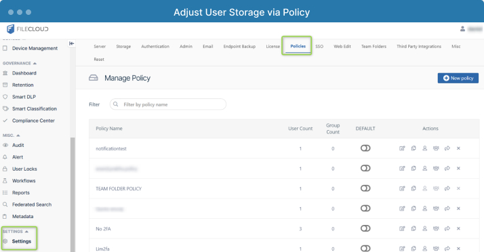Collapse the GOVERNANCE section

(x=20, y=63)
